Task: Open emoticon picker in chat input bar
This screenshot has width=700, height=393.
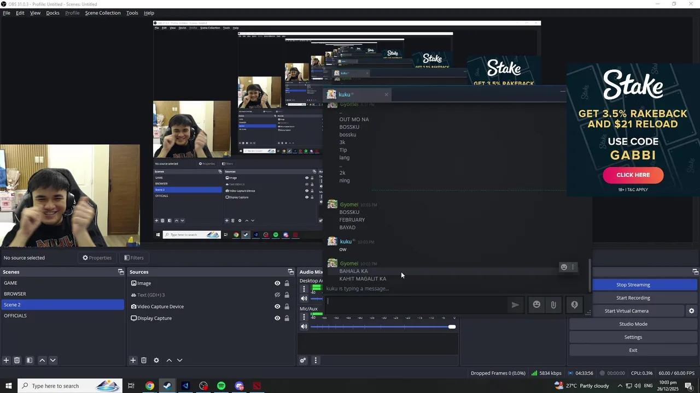Action: (x=536, y=305)
